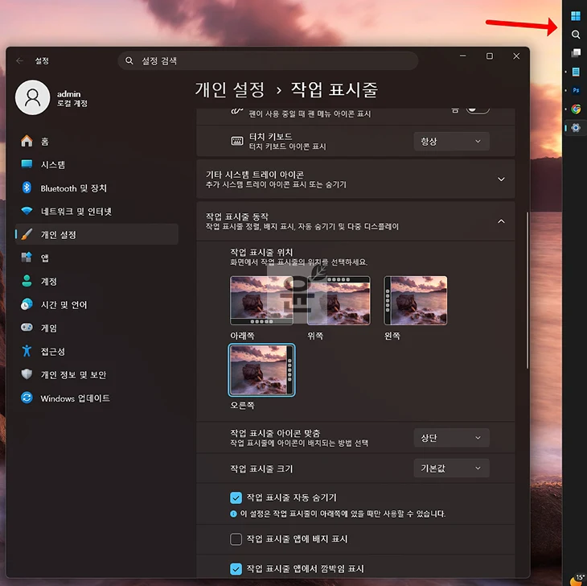The image size is (587, 586).
Task: Open Task View icon on the taskbar
Action: coord(576,53)
